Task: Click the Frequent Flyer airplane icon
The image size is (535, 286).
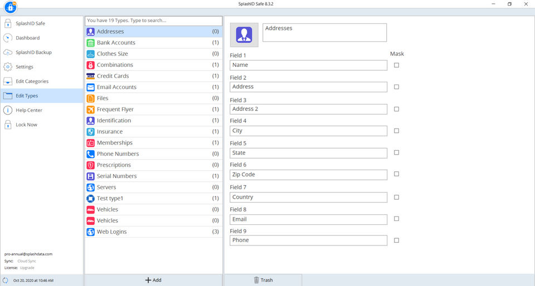Action: (x=90, y=110)
